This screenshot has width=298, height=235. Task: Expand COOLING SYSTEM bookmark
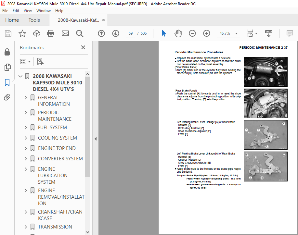click(26, 138)
